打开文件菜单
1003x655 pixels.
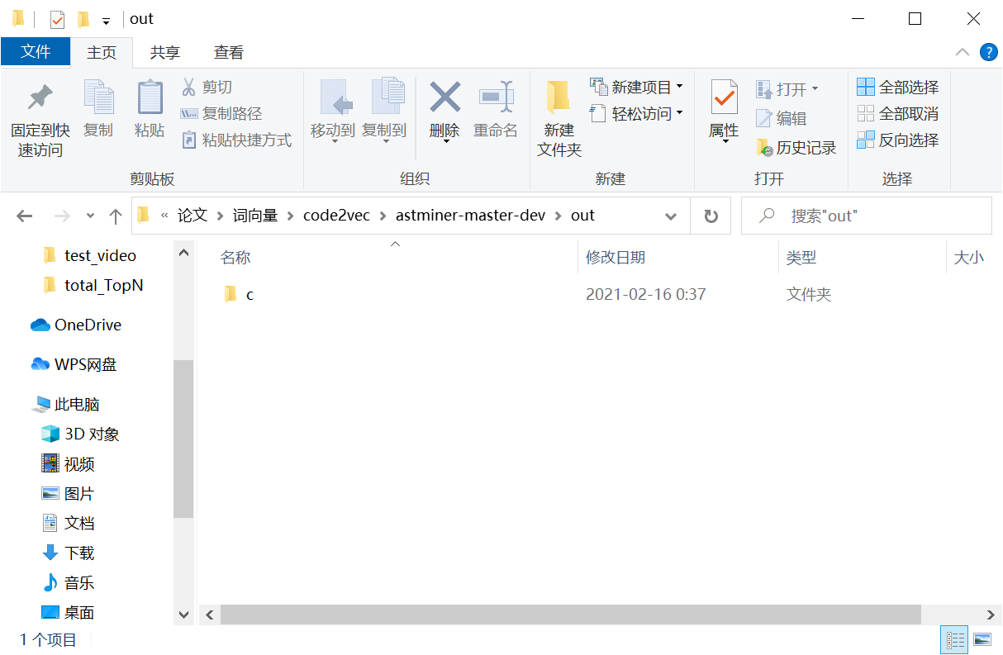36,51
